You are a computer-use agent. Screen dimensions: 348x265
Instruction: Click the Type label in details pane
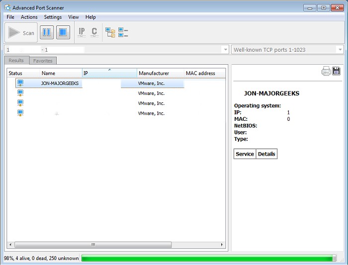[x=241, y=139]
